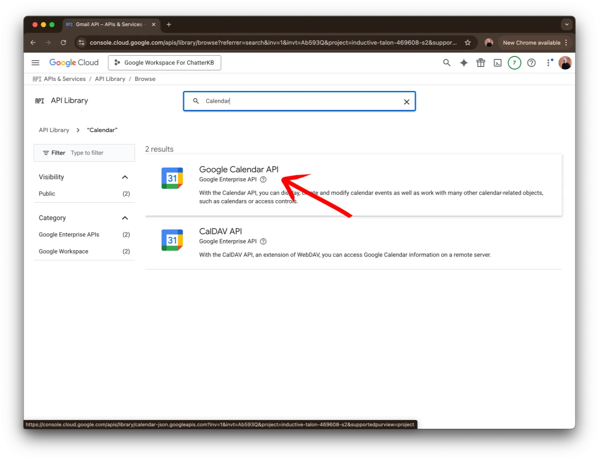Open the Google Workspace For ChatterKB project picker
This screenshot has width=599, height=460.
165,63
